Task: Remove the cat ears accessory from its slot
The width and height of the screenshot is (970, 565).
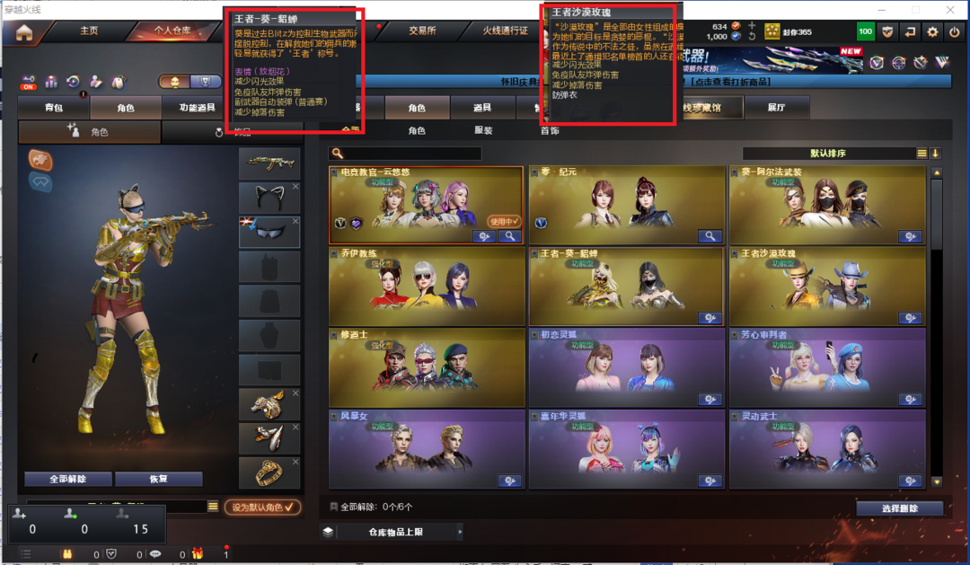Action: click(x=295, y=186)
